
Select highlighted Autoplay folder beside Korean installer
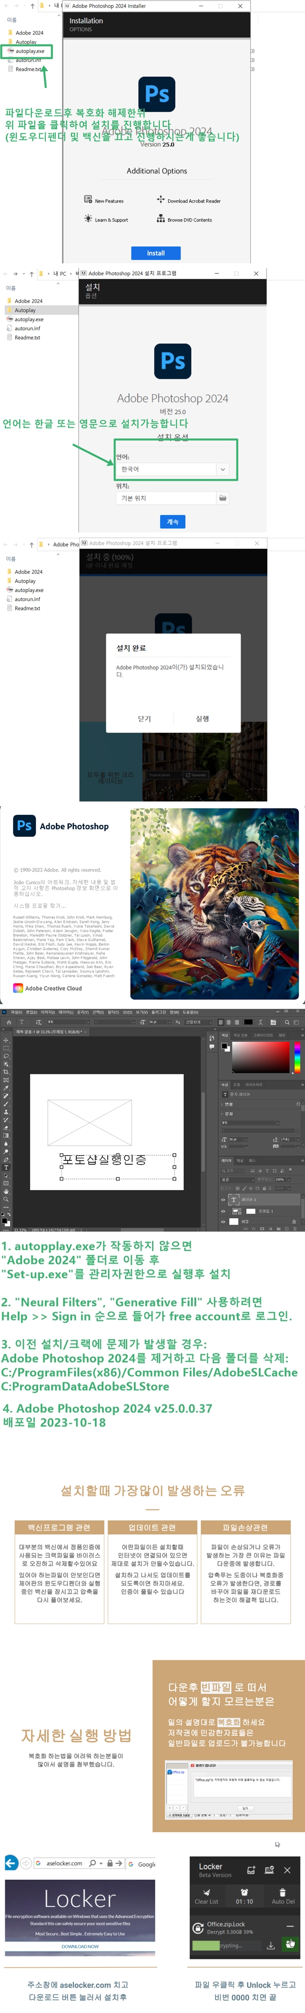click(x=25, y=310)
